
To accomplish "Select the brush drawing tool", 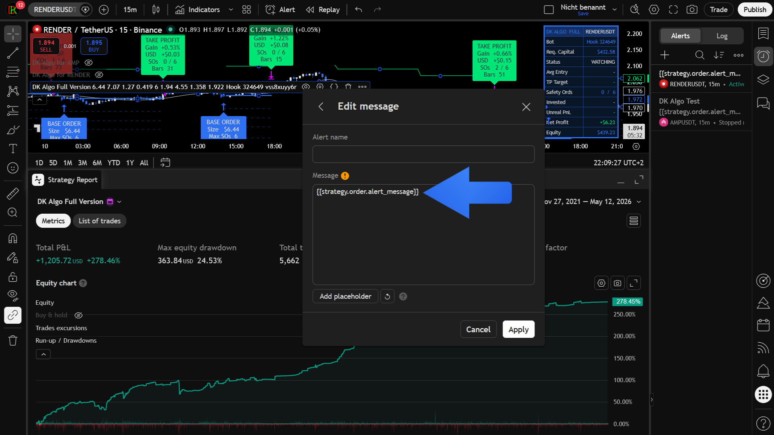I will [13, 129].
